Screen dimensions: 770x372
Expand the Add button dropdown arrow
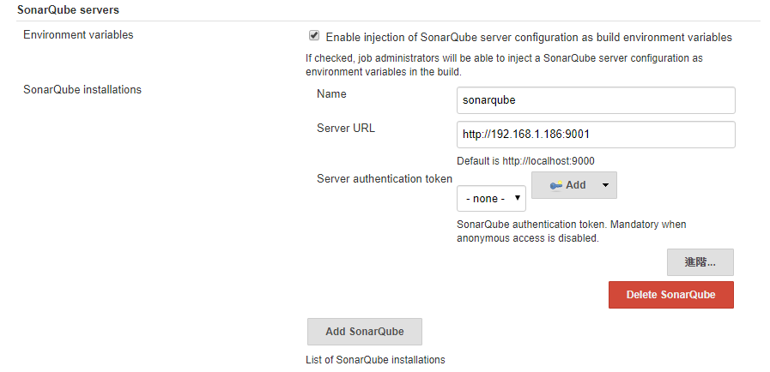pos(605,185)
